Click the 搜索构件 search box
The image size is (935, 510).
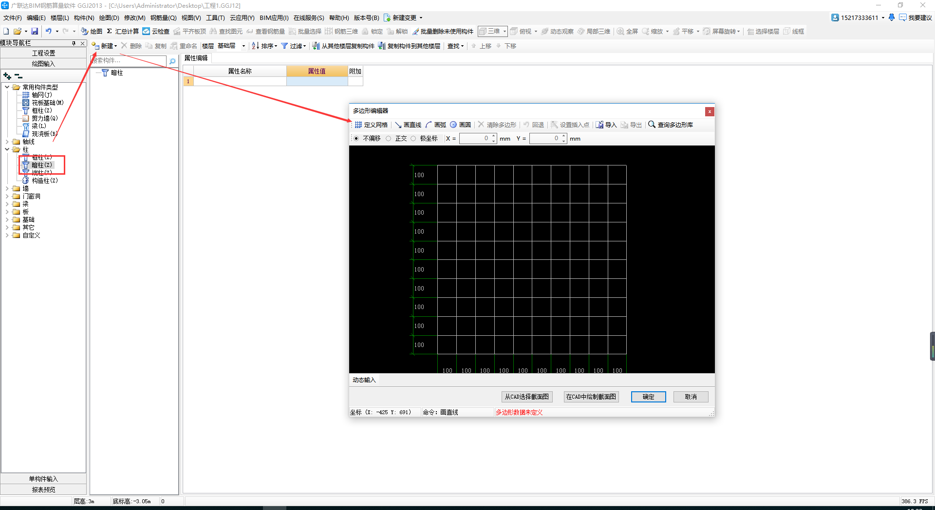(129, 61)
